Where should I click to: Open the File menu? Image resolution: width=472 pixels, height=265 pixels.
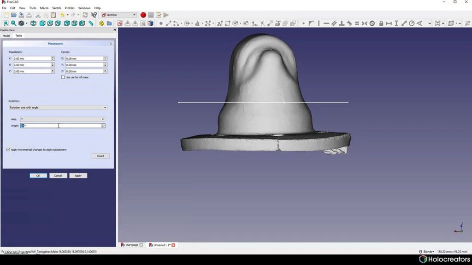(x=4, y=8)
